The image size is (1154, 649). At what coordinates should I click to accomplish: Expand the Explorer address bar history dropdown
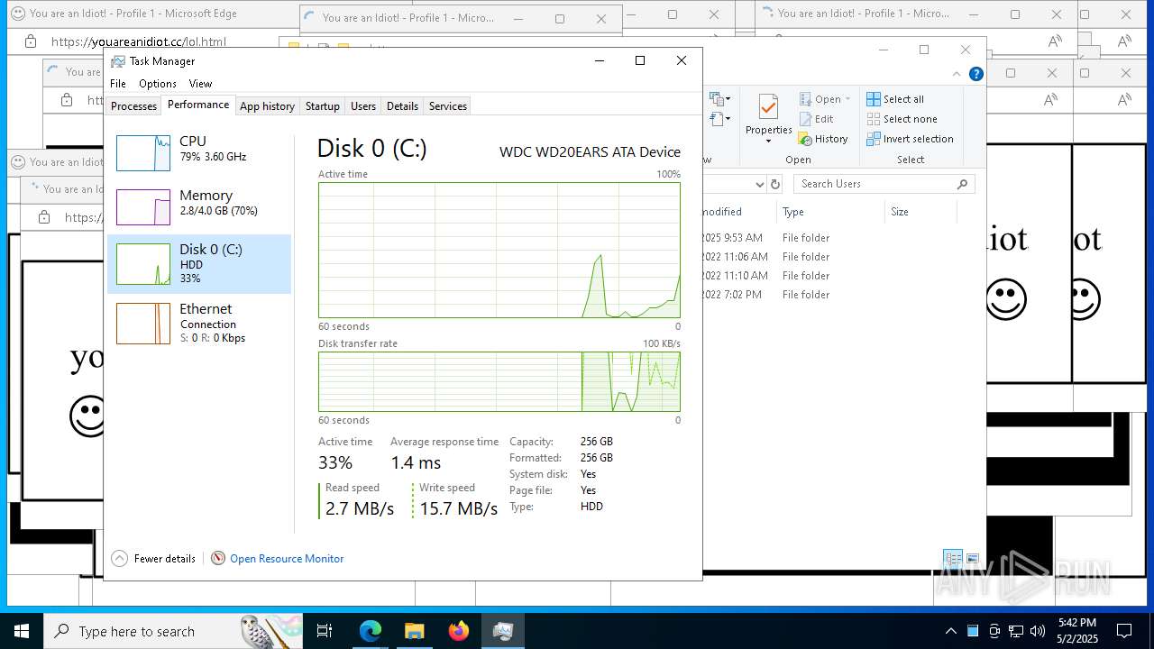(759, 184)
